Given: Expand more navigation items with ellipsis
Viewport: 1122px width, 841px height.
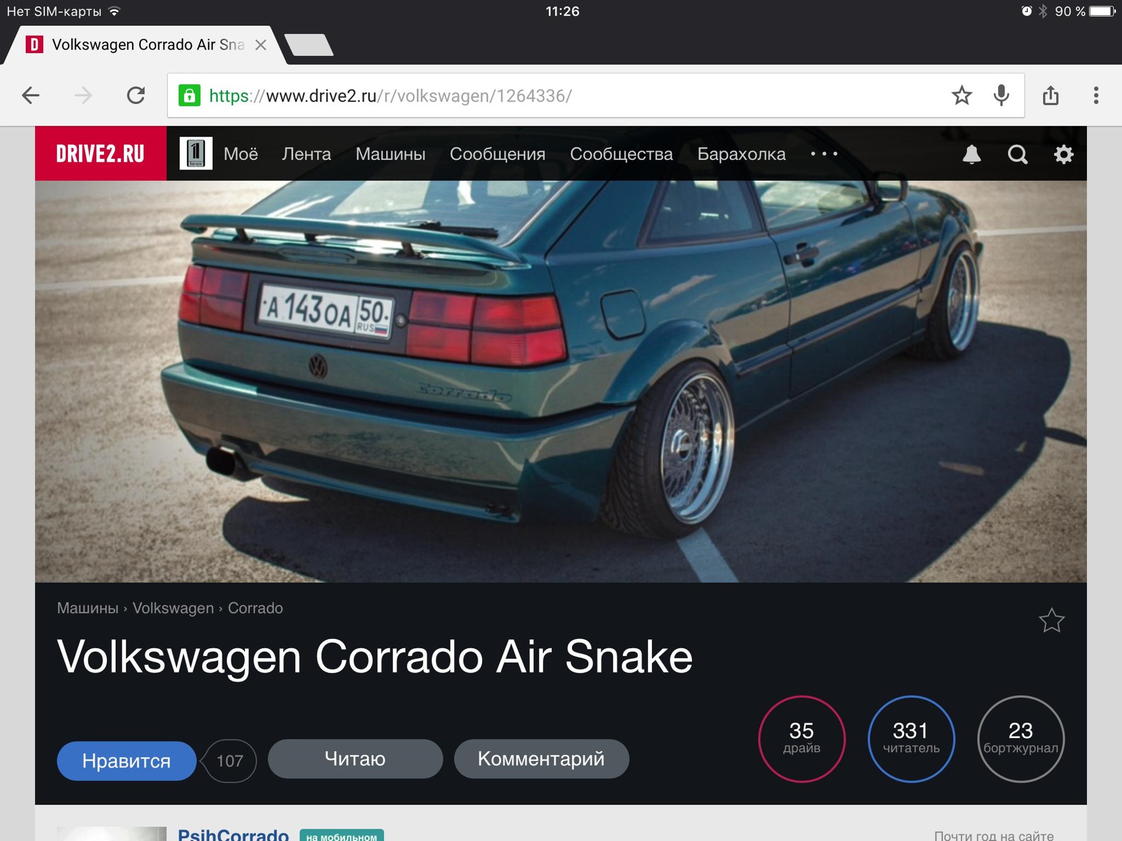Looking at the screenshot, I should point(824,154).
